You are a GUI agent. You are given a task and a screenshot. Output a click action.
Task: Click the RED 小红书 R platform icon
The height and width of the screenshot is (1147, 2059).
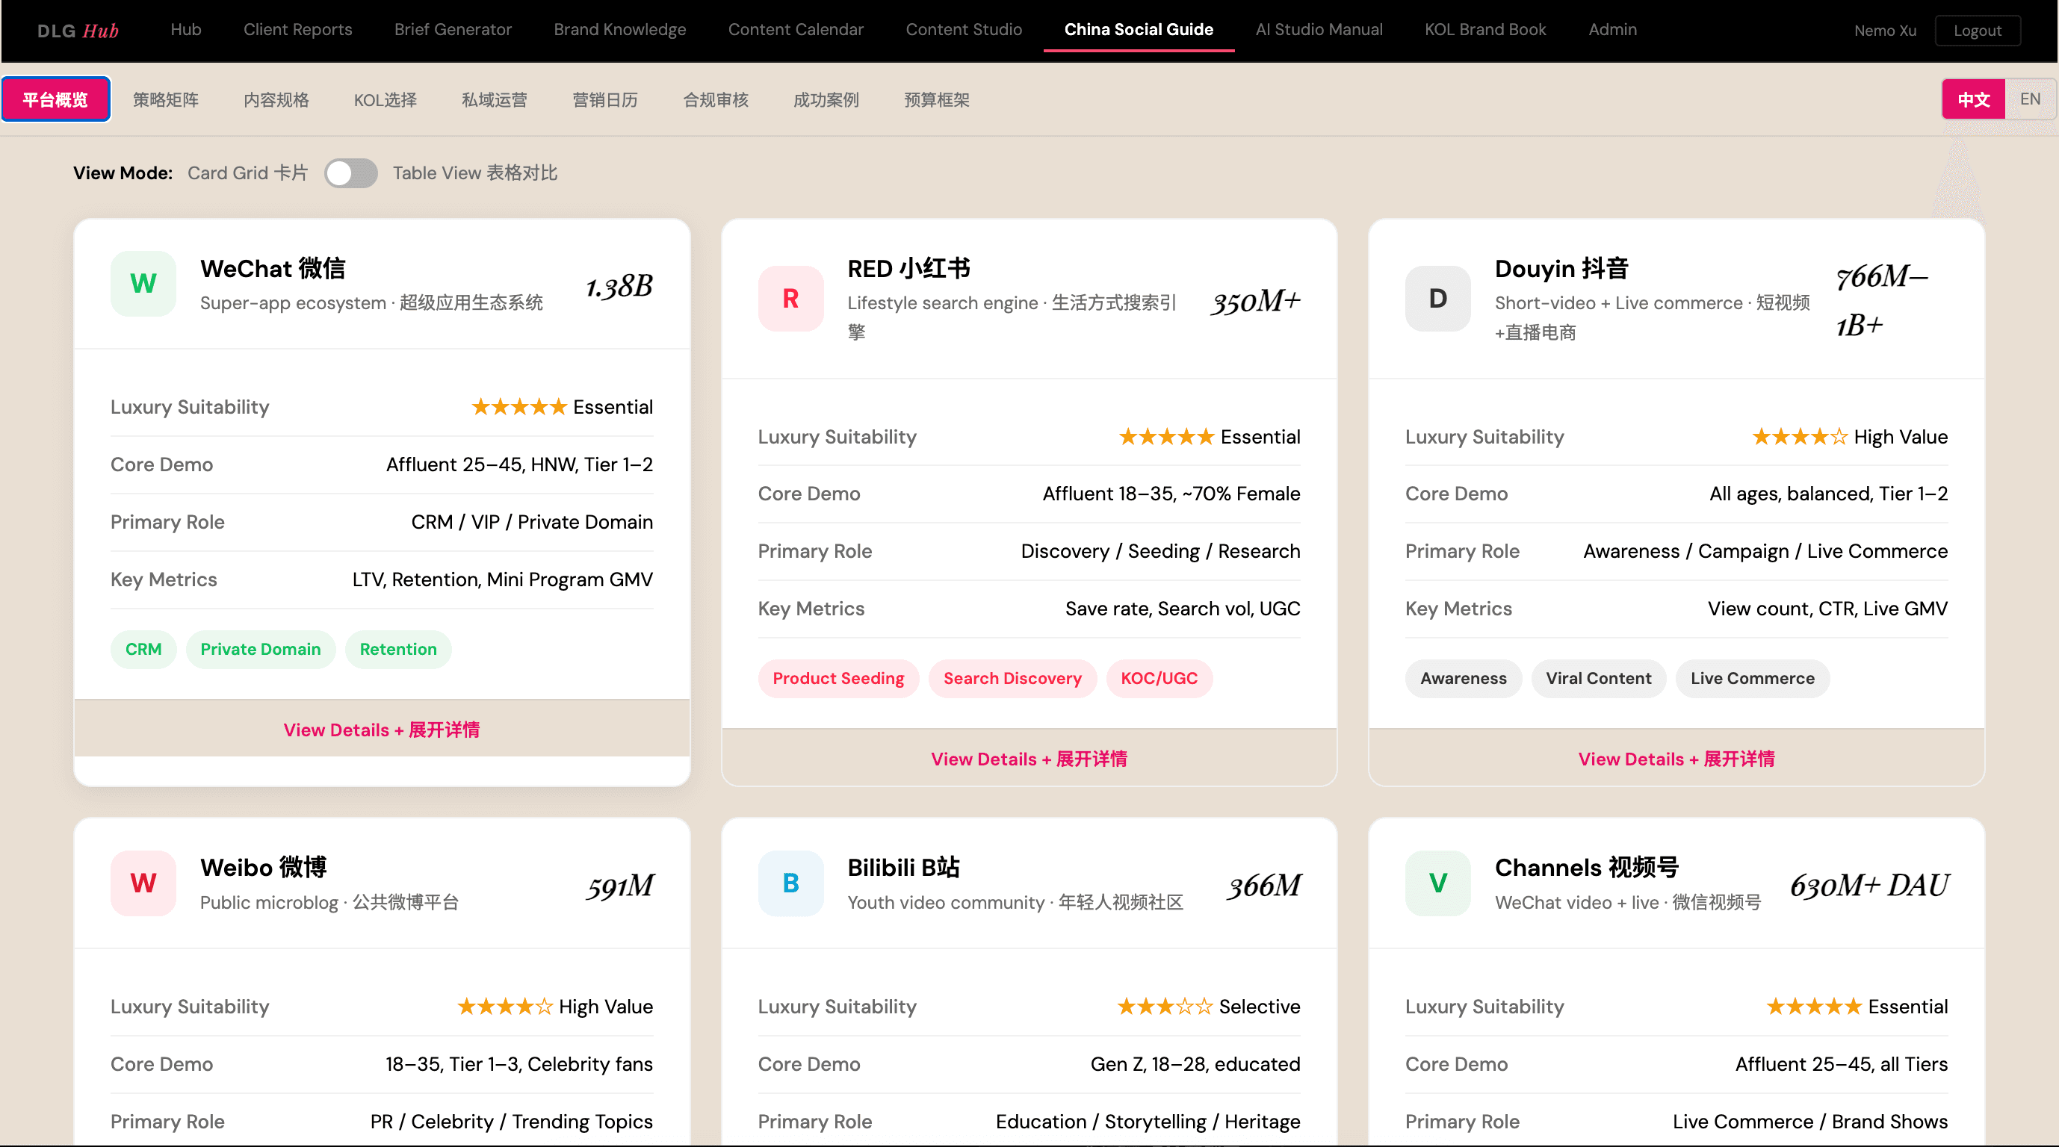coord(790,298)
